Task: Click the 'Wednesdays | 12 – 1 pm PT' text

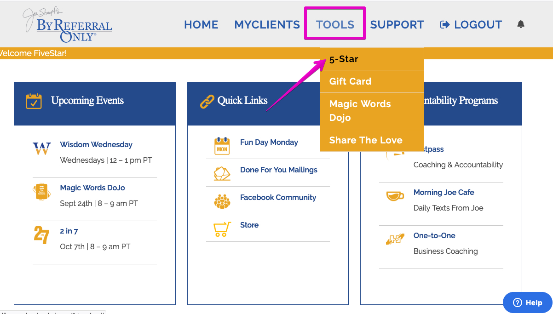Action: 106,160
